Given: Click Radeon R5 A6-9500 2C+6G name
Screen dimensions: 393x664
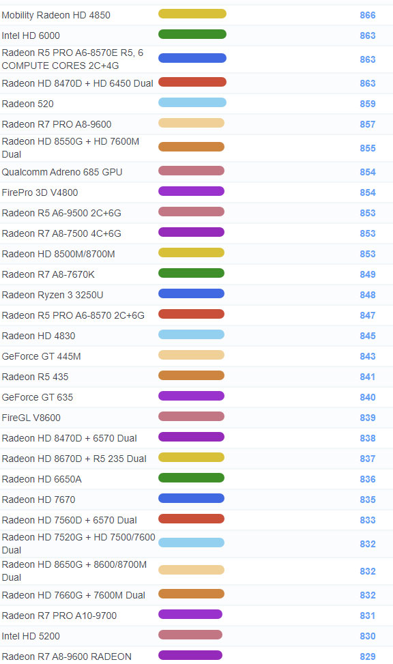Looking at the screenshot, I should pos(61,213).
